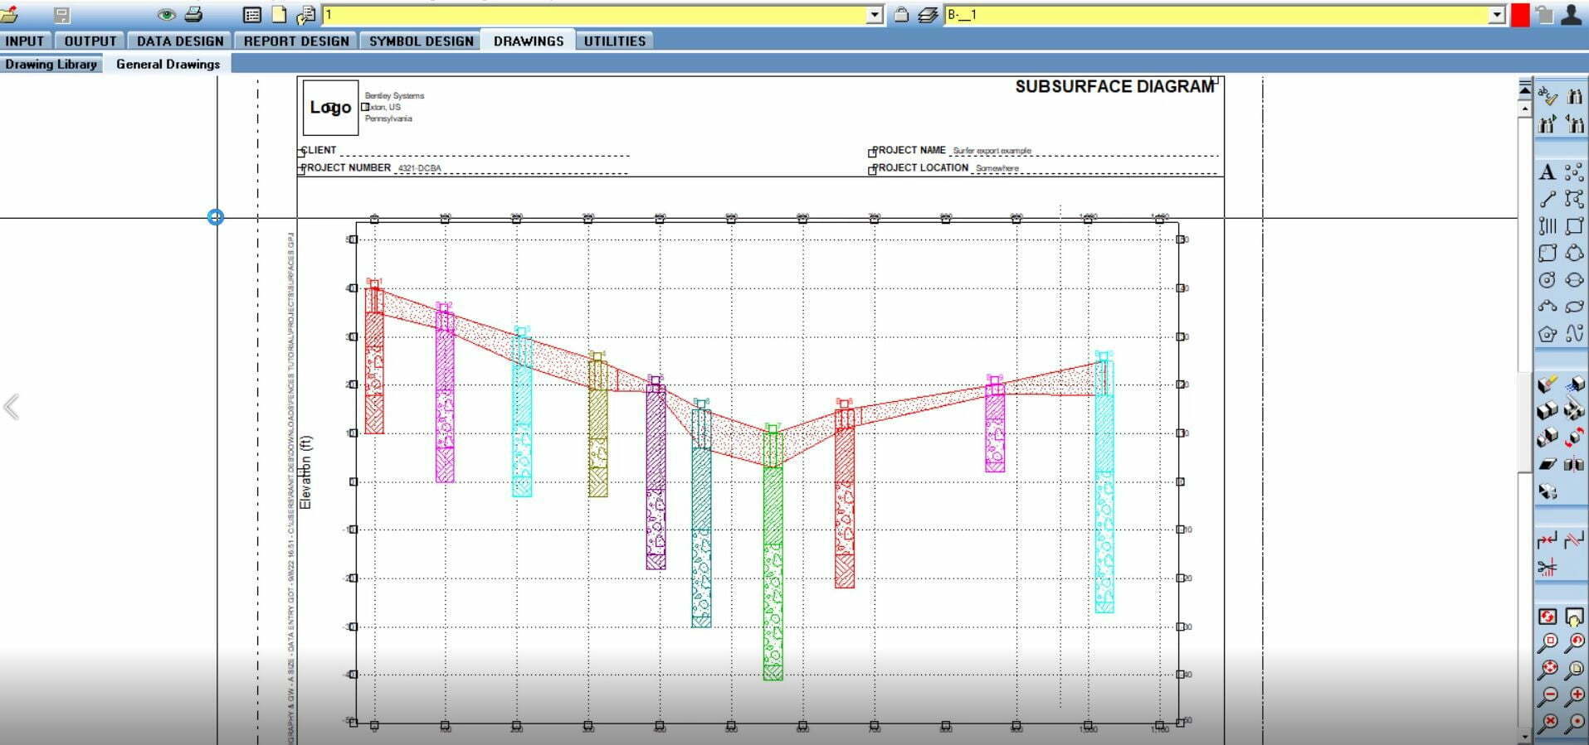The image size is (1589, 745).
Task: Toggle the eye preview icon
Action: point(166,14)
